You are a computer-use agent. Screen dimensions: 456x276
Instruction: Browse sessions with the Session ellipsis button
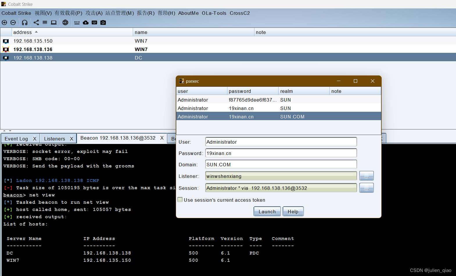pyautogui.click(x=367, y=188)
